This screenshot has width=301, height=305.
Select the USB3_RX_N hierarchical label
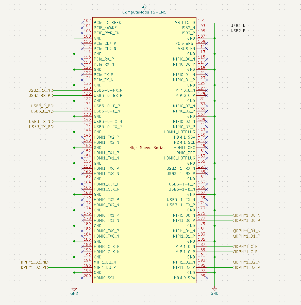click(41, 90)
